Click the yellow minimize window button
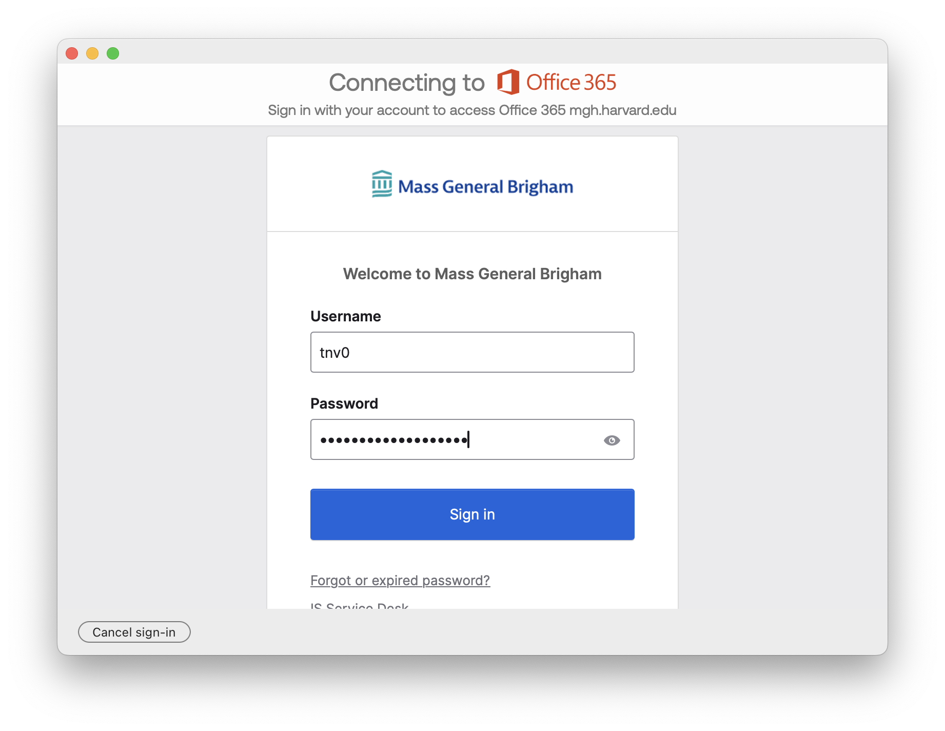 [x=92, y=53]
